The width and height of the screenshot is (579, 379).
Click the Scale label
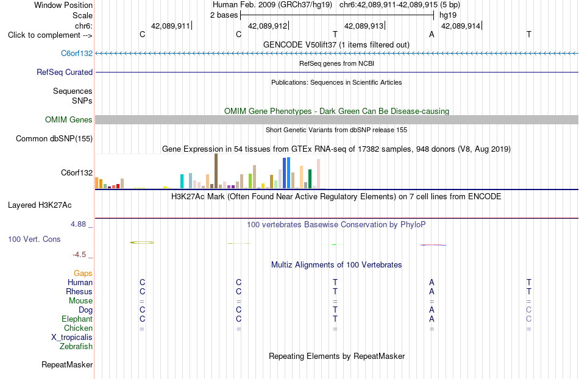pos(82,15)
